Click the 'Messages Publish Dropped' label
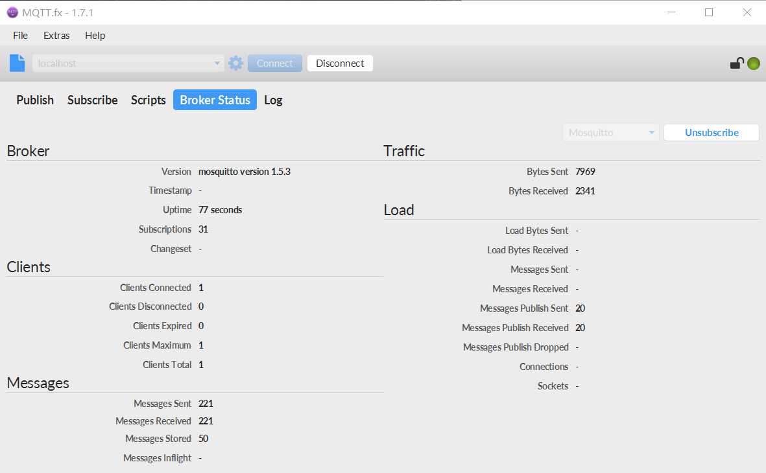The height and width of the screenshot is (473, 766). click(x=516, y=347)
